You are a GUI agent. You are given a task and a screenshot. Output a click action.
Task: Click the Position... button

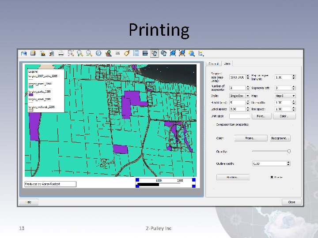point(233,177)
